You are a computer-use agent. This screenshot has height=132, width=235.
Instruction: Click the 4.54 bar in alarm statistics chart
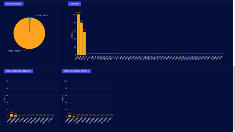pyautogui.click(x=70, y=116)
